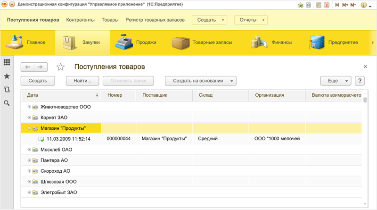Click the Организация column header

277,95
